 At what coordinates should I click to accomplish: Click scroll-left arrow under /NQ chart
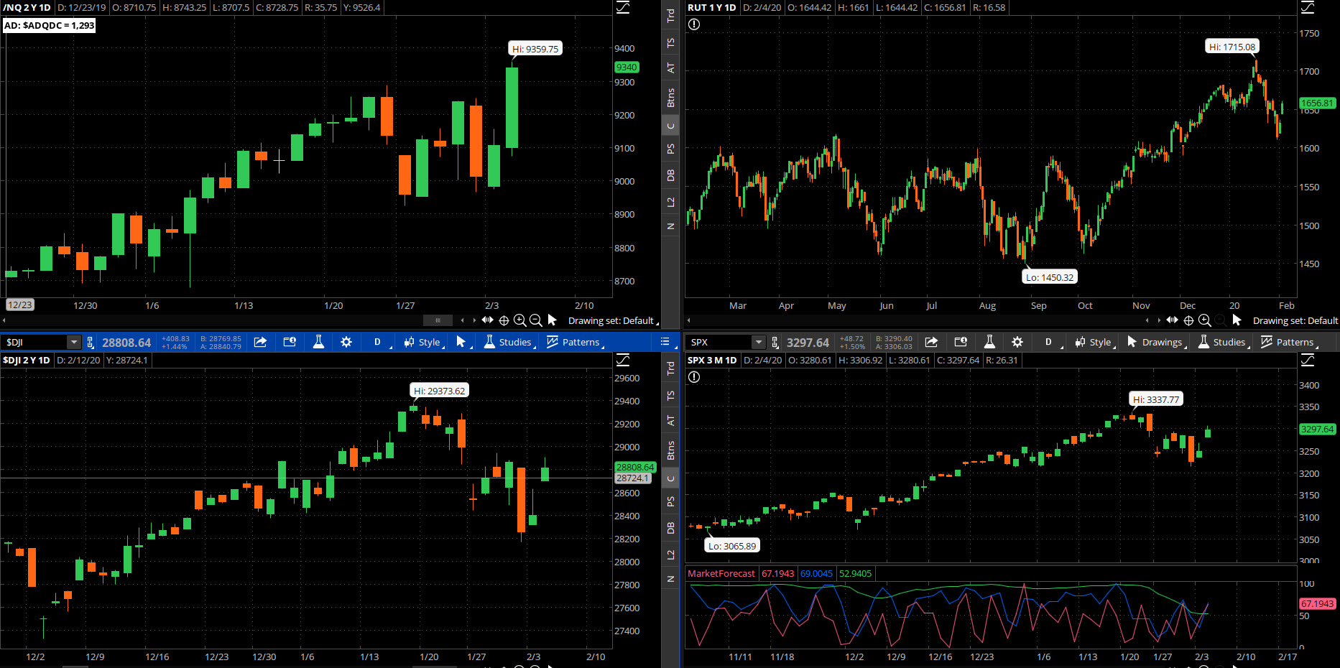point(462,320)
